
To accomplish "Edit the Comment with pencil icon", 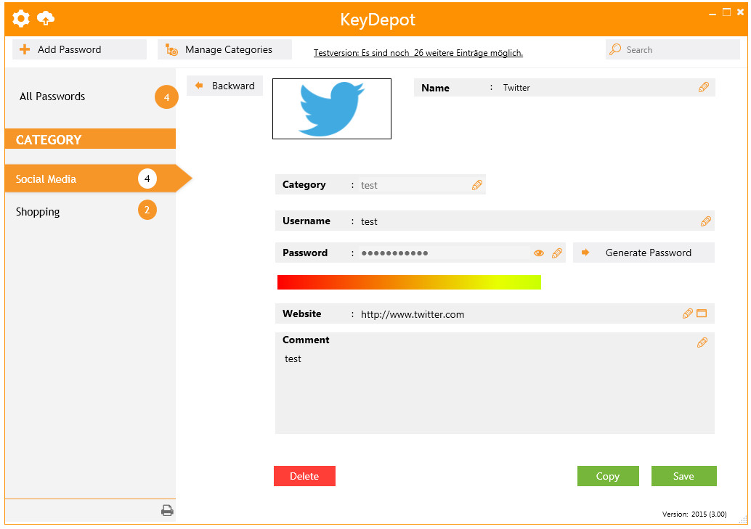I will [x=702, y=343].
